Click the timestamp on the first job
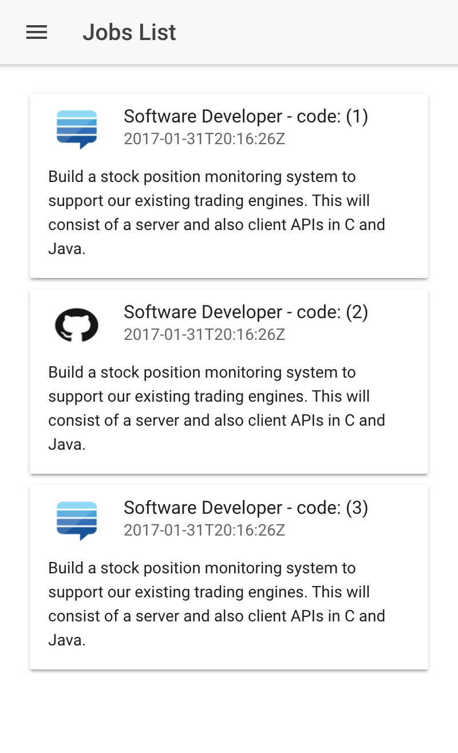The height and width of the screenshot is (753, 458). tap(204, 138)
